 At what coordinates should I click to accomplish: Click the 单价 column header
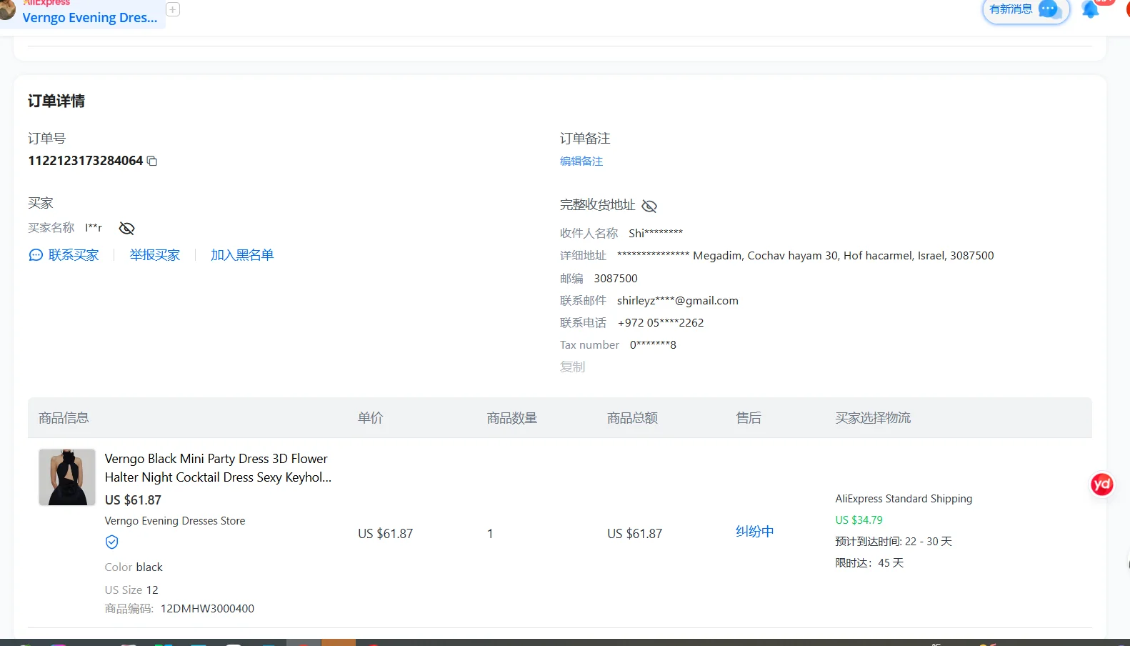(x=371, y=418)
